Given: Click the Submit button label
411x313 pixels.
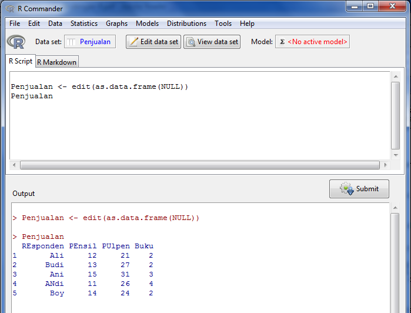Looking at the screenshot, I should [x=367, y=189].
